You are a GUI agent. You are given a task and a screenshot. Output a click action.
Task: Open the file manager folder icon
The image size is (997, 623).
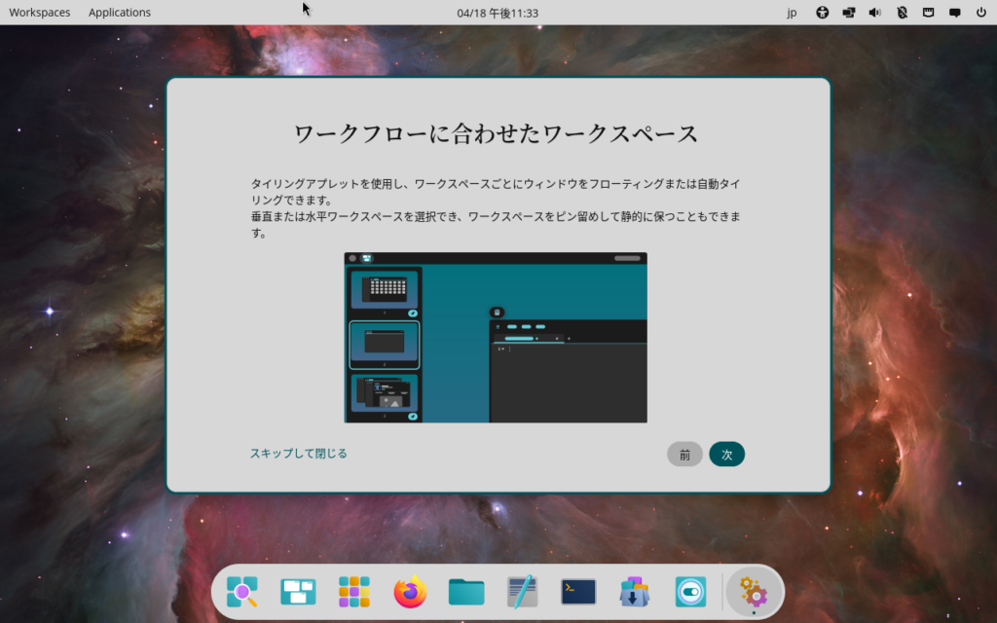click(x=466, y=592)
